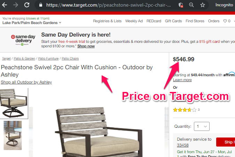The height and width of the screenshot is (157, 235).
Task: Click the Shop now link
Action: 86,46
